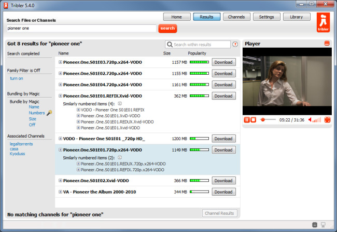The height and width of the screenshot is (232, 337).
Task: Expand Pioneer.One.S01E02.720p.x264-VODO result
Action: coord(60,73)
